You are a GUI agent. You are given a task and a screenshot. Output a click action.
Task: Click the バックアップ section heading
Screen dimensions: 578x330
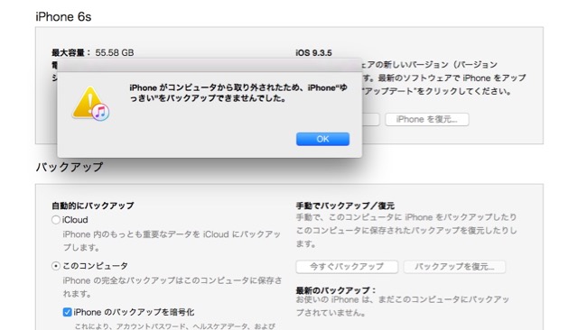coord(70,167)
